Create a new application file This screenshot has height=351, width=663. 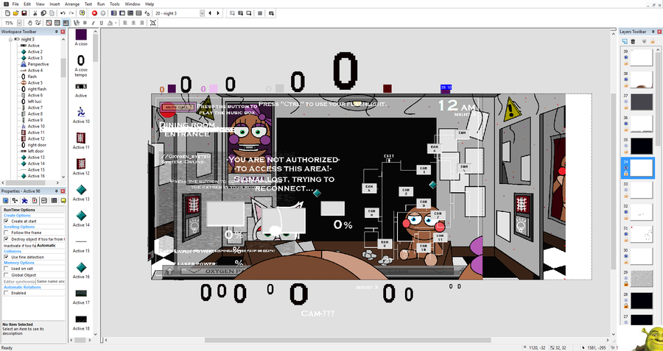(x=7, y=13)
